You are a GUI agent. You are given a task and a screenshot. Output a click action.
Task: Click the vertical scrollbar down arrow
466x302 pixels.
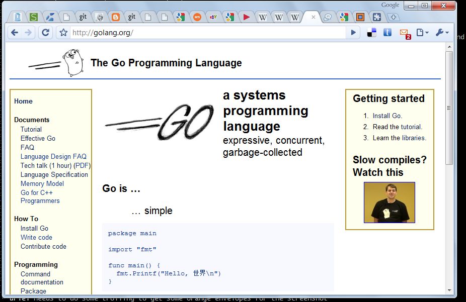pyautogui.click(x=449, y=290)
